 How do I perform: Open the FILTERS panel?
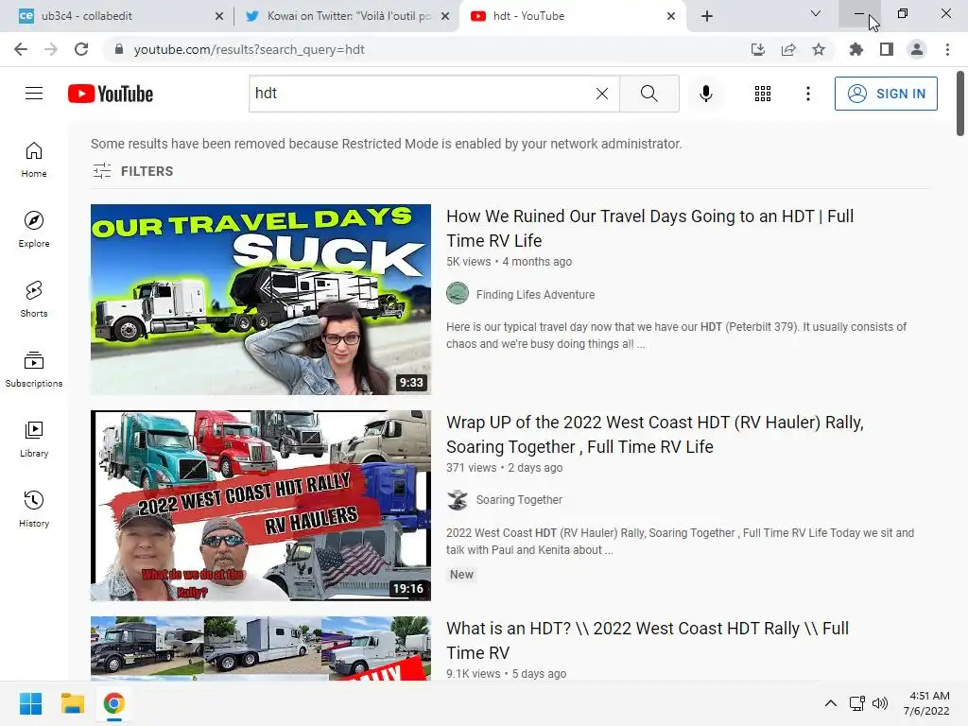[132, 171]
